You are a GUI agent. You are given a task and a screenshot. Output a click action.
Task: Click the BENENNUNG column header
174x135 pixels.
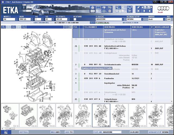point(117,27)
